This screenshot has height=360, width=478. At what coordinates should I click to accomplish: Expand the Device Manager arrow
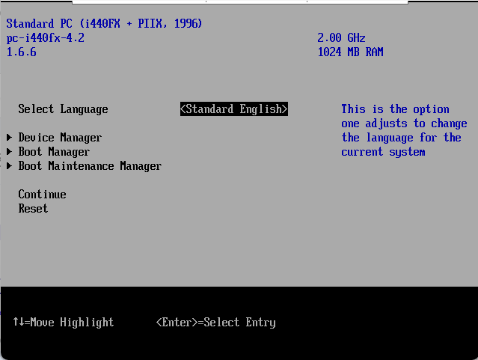tap(9, 138)
